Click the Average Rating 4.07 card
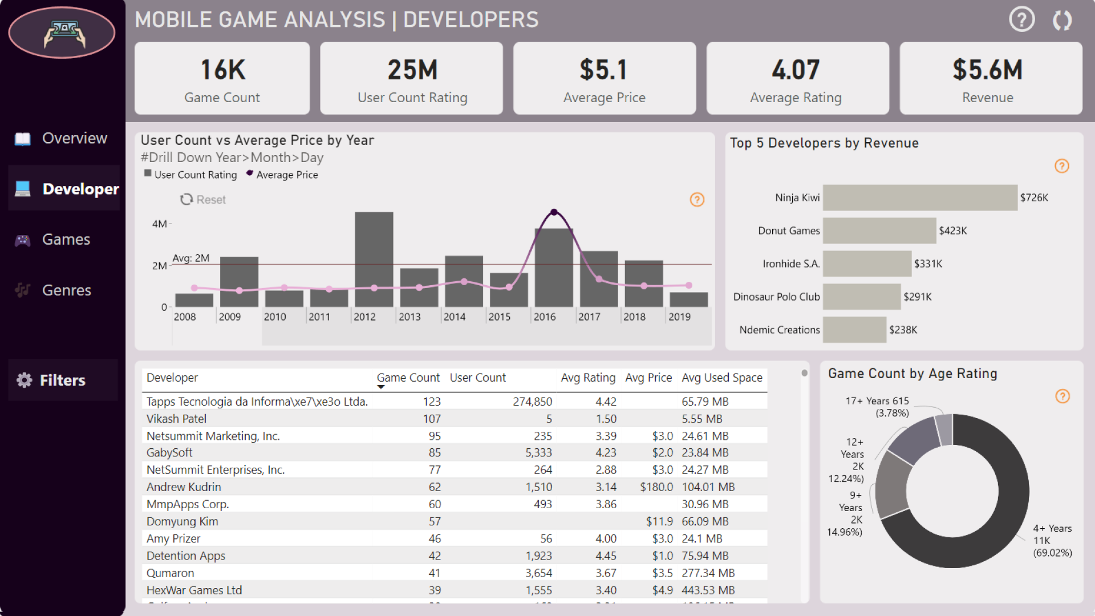The width and height of the screenshot is (1095, 616). [x=797, y=78]
